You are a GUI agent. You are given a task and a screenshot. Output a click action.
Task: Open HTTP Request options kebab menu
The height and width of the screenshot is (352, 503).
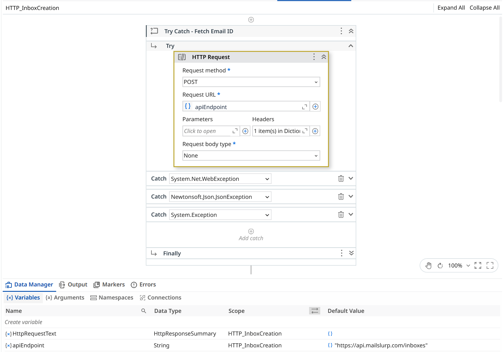(x=314, y=57)
